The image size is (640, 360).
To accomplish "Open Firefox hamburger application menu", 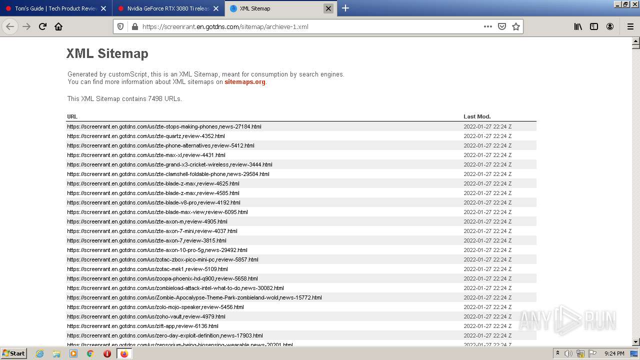I will (x=630, y=26).
